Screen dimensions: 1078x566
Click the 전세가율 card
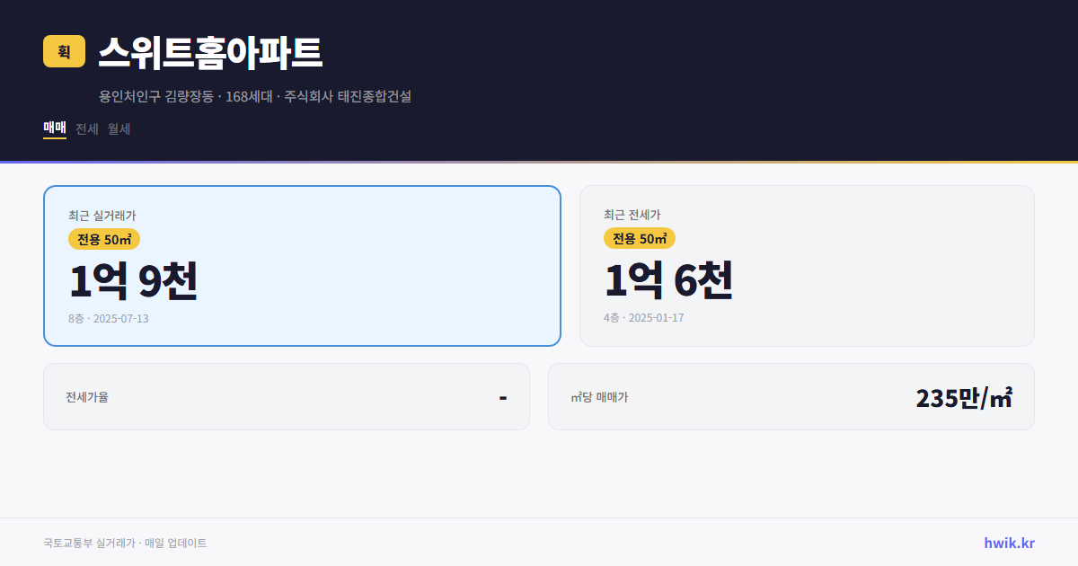click(x=287, y=396)
